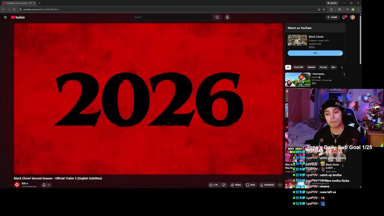Like the video with thumbs up

click(x=214, y=185)
